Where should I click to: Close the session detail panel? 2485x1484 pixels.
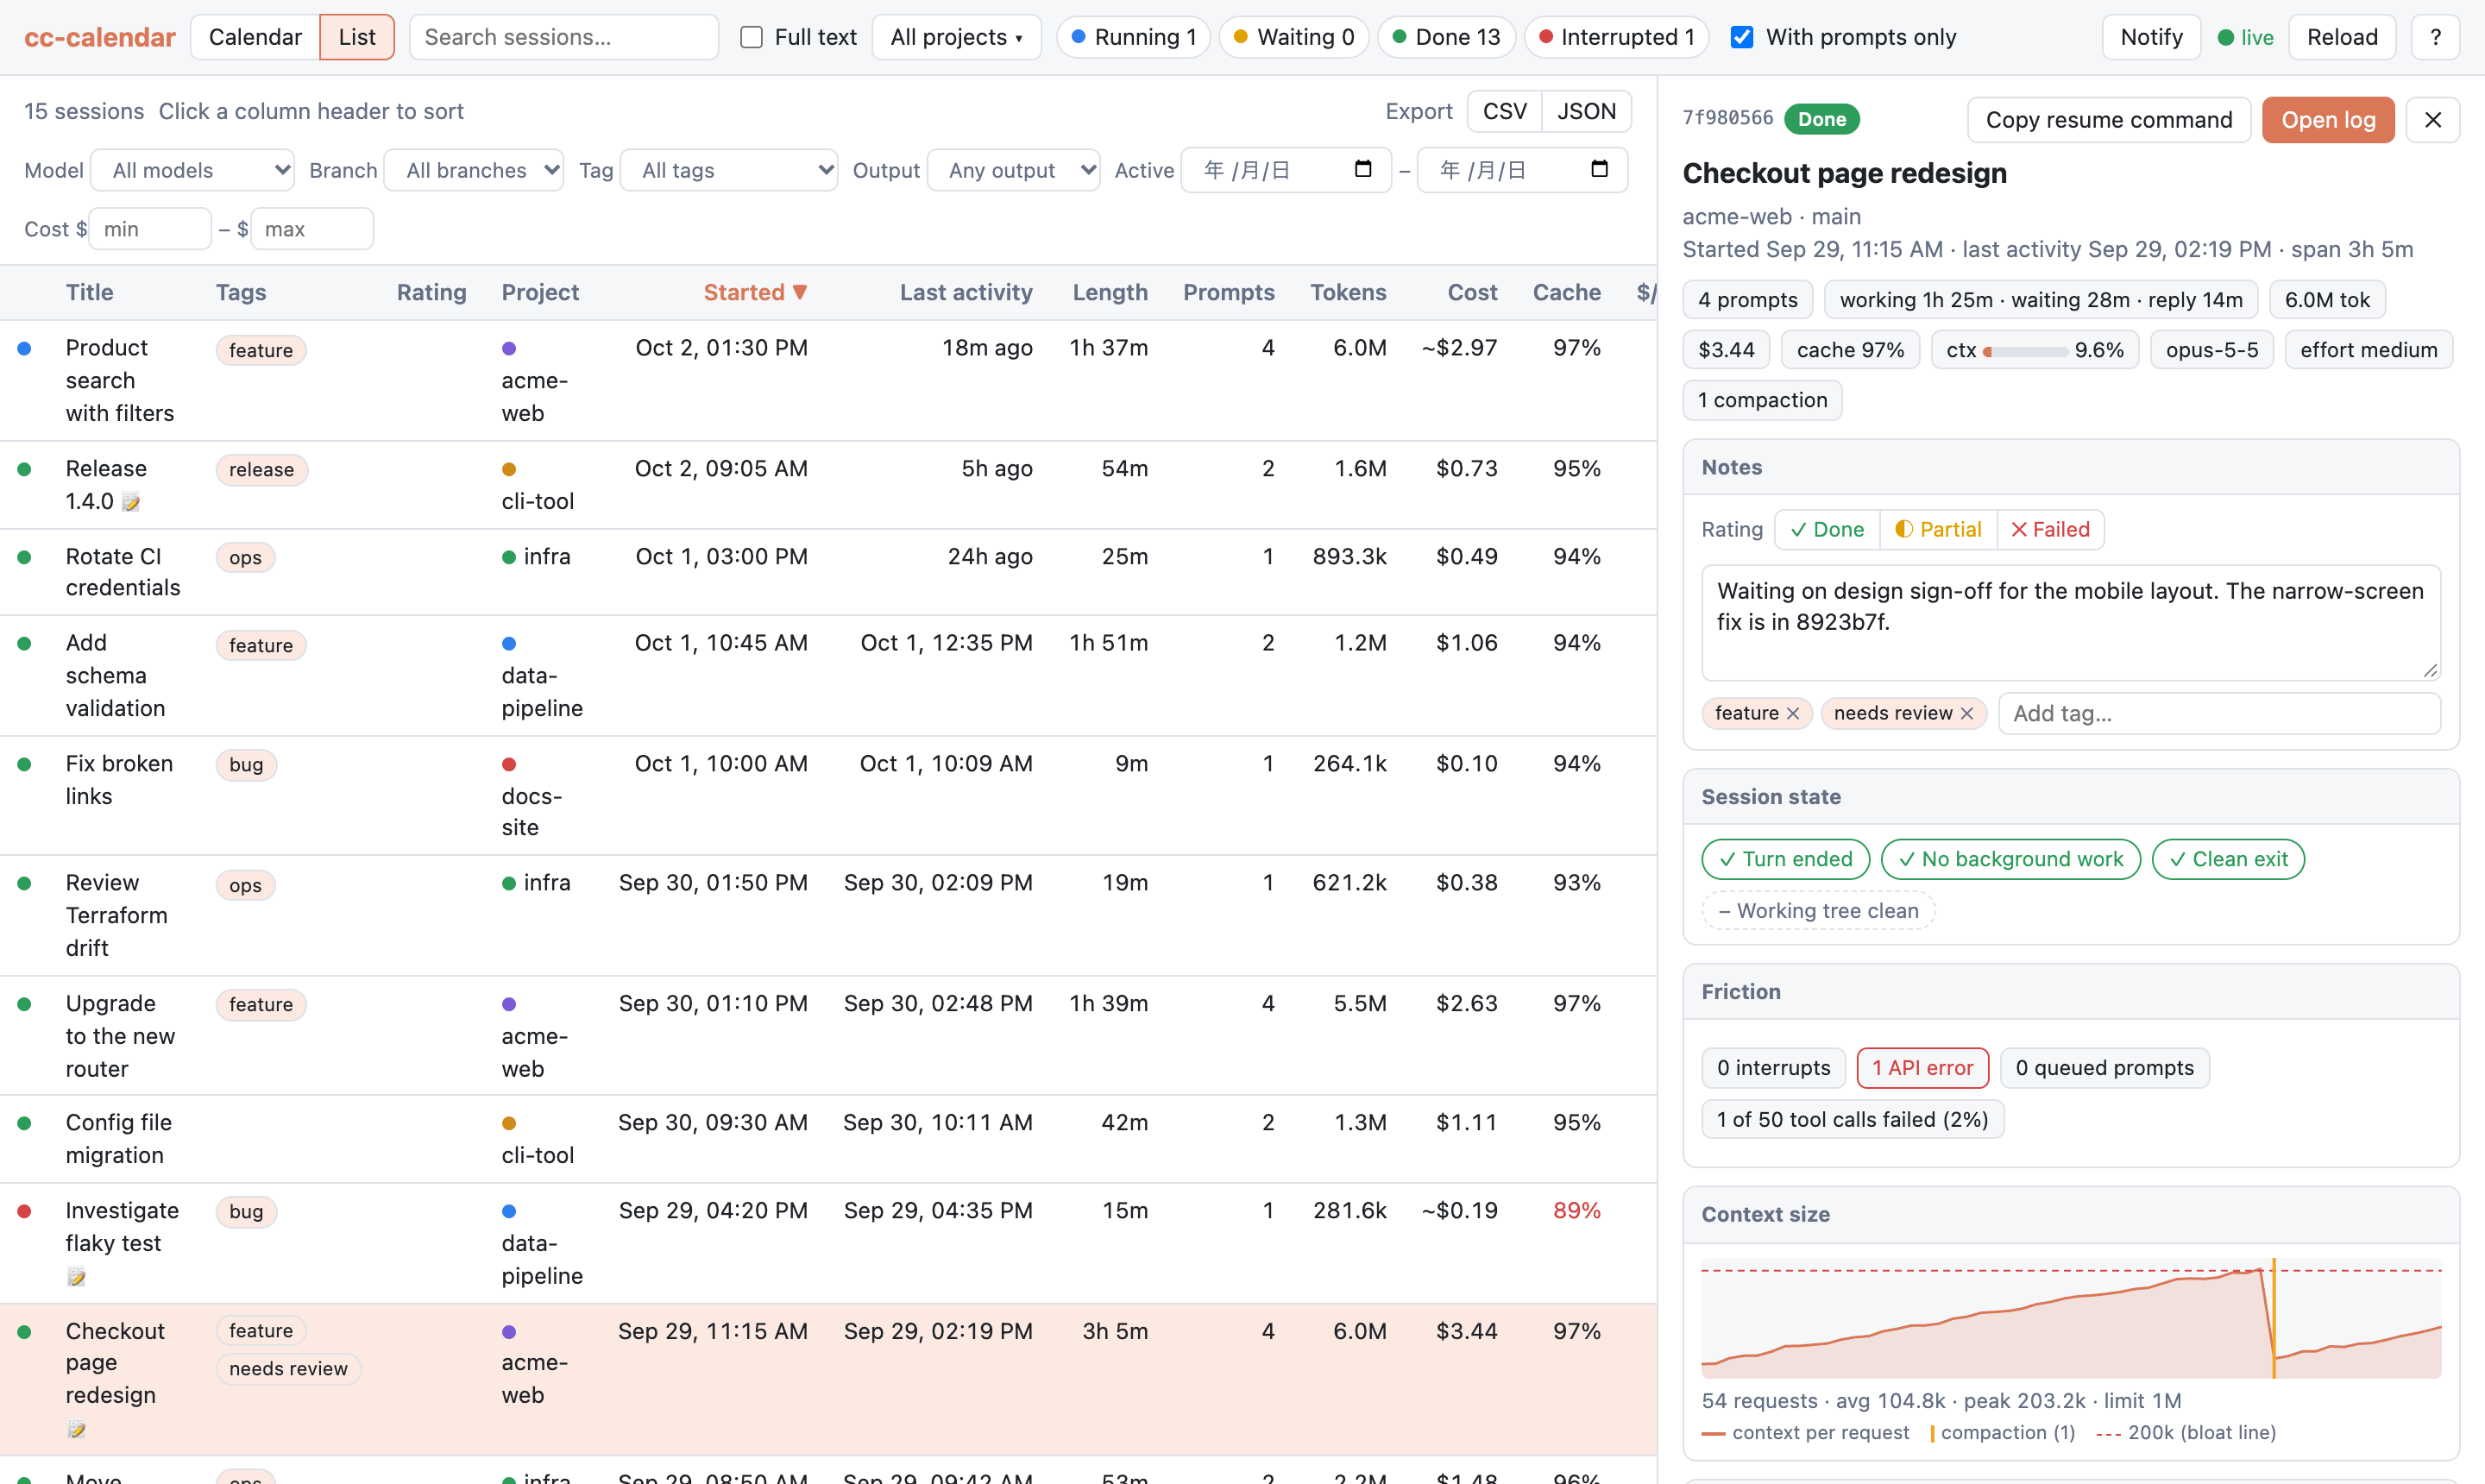click(2432, 120)
